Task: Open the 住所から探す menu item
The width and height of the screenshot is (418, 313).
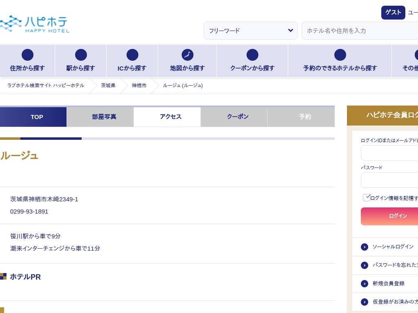Action: tap(27, 61)
